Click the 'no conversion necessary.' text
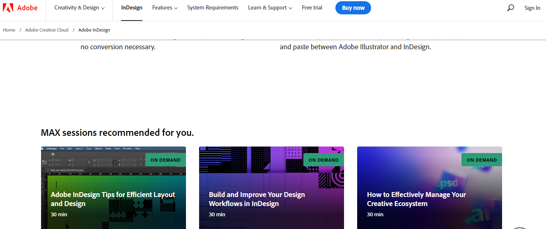546x229 pixels. pos(118,47)
